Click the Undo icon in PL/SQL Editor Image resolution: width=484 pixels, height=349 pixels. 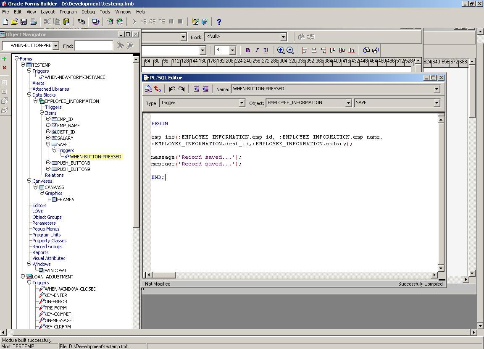(x=172, y=89)
